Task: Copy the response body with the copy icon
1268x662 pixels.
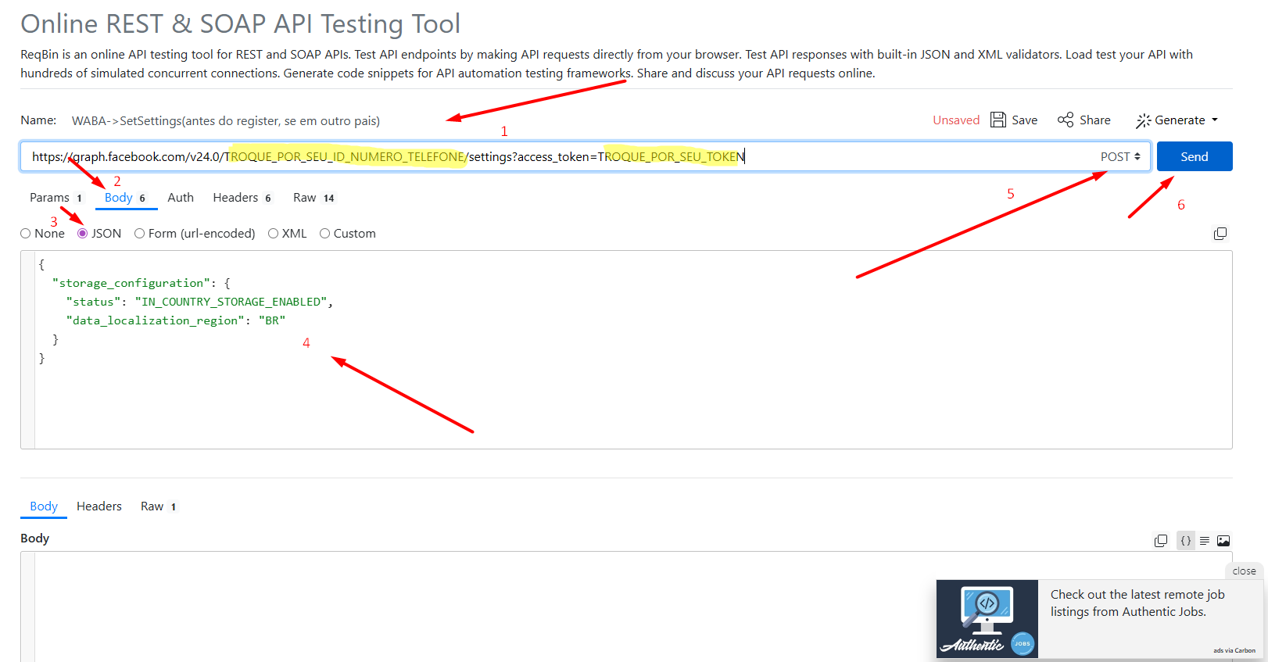Action: tap(1161, 541)
